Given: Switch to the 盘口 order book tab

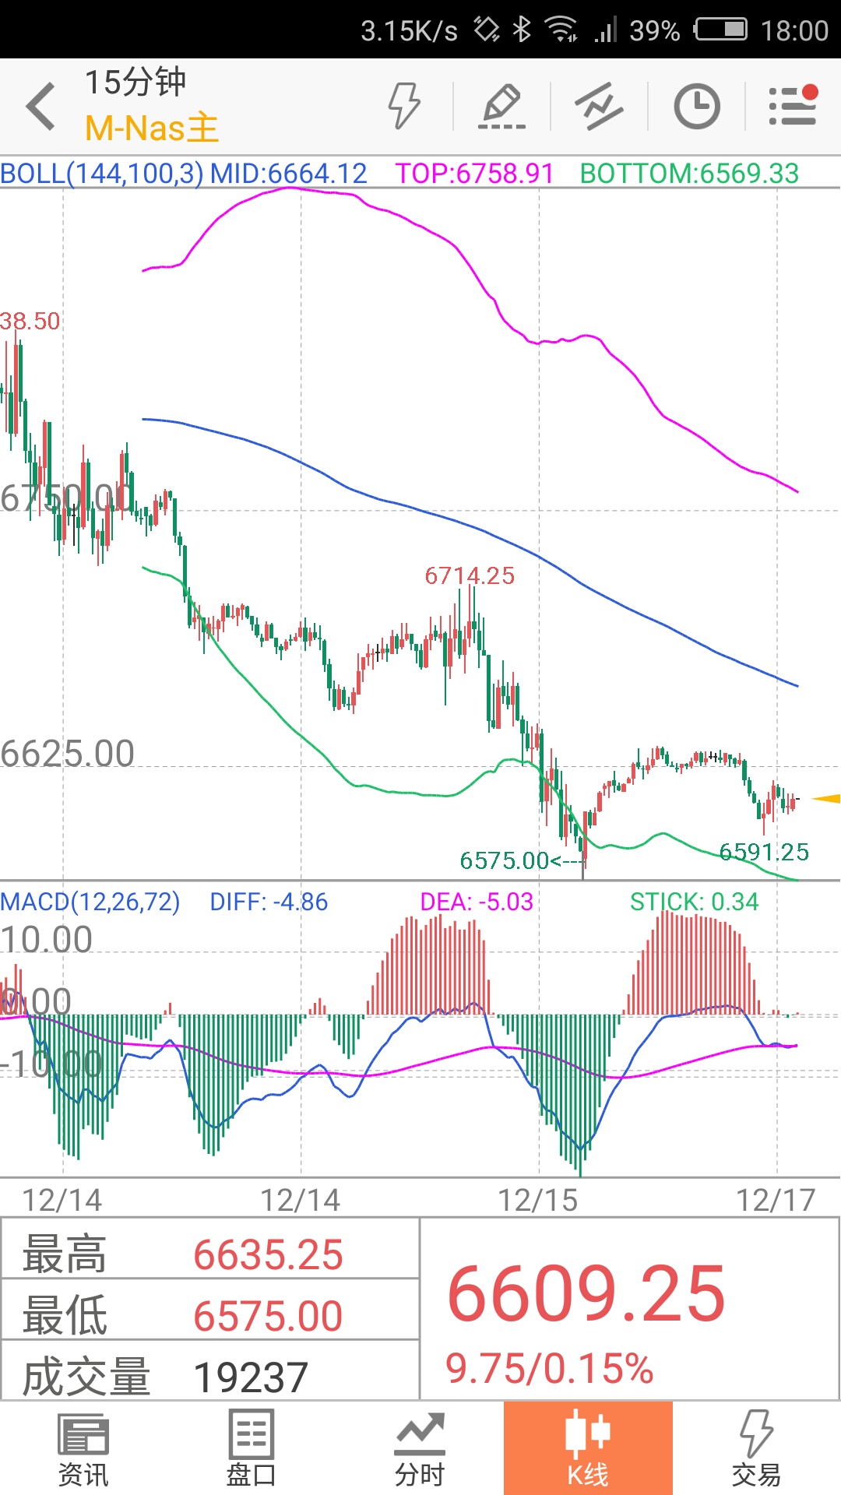Looking at the screenshot, I should 252,1450.
